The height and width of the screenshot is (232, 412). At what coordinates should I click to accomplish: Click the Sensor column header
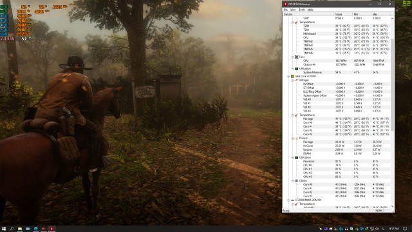pyautogui.click(x=308, y=14)
